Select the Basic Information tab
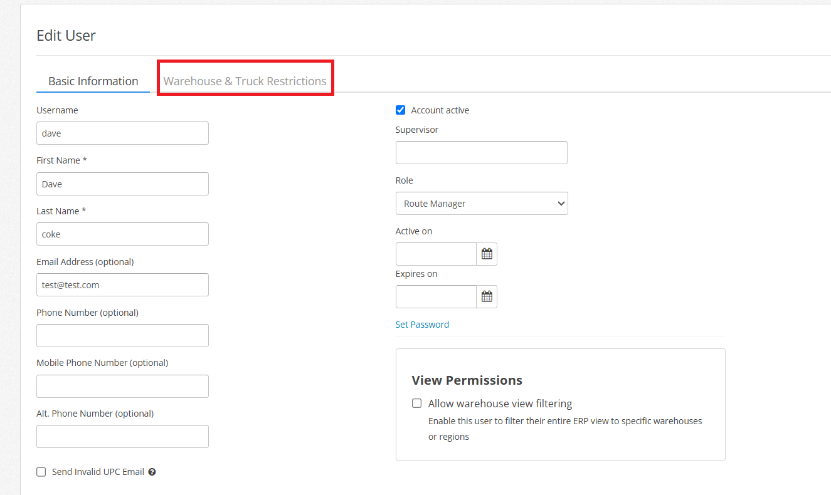The height and width of the screenshot is (495, 831). coord(93,81)
